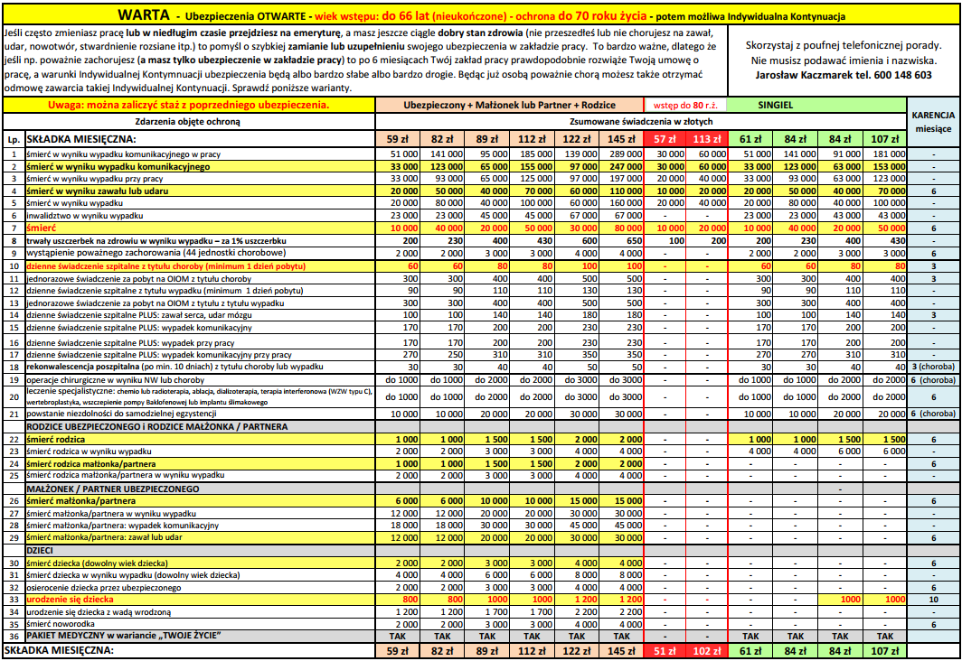Image resolution: width=962 pixels, height=661 pixels.
Task: Click row 6 label 'inwalidztwo w wyniku wypadku'
Action: (x=85, y=216)
